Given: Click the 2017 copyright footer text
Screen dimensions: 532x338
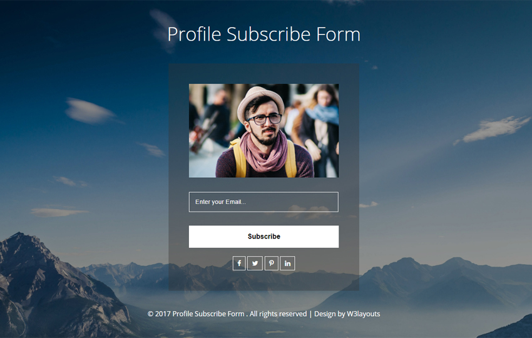Looking at the screenshot, I should [196, 314].
